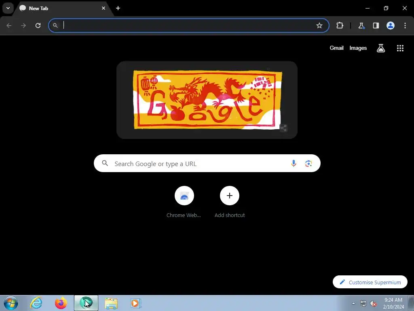Open the profile avatar menu
The height and width of the screenshot is (311, 414).
[x=391, y=26]
